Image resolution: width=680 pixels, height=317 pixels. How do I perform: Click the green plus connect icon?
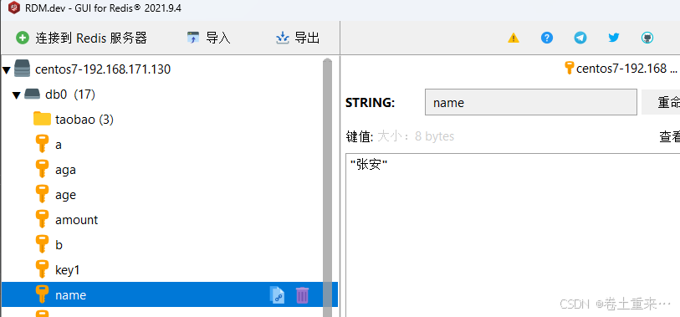tap(22, 38)
